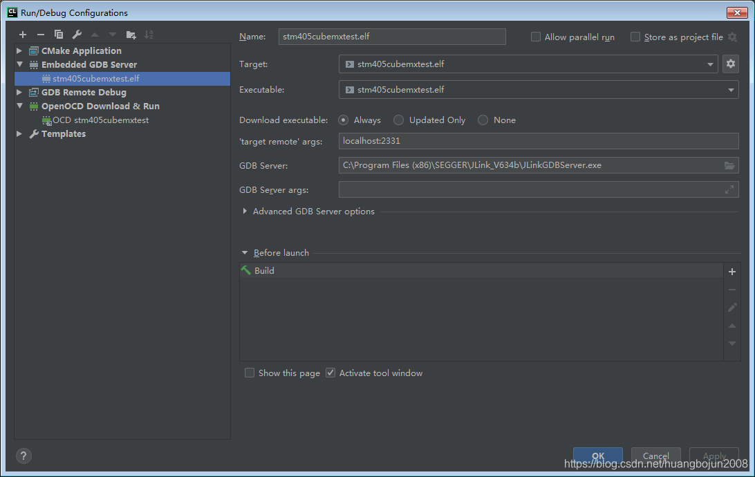
Task: Enable Allow parallel run
Action: pyautogui.click(x=536, y=37)
